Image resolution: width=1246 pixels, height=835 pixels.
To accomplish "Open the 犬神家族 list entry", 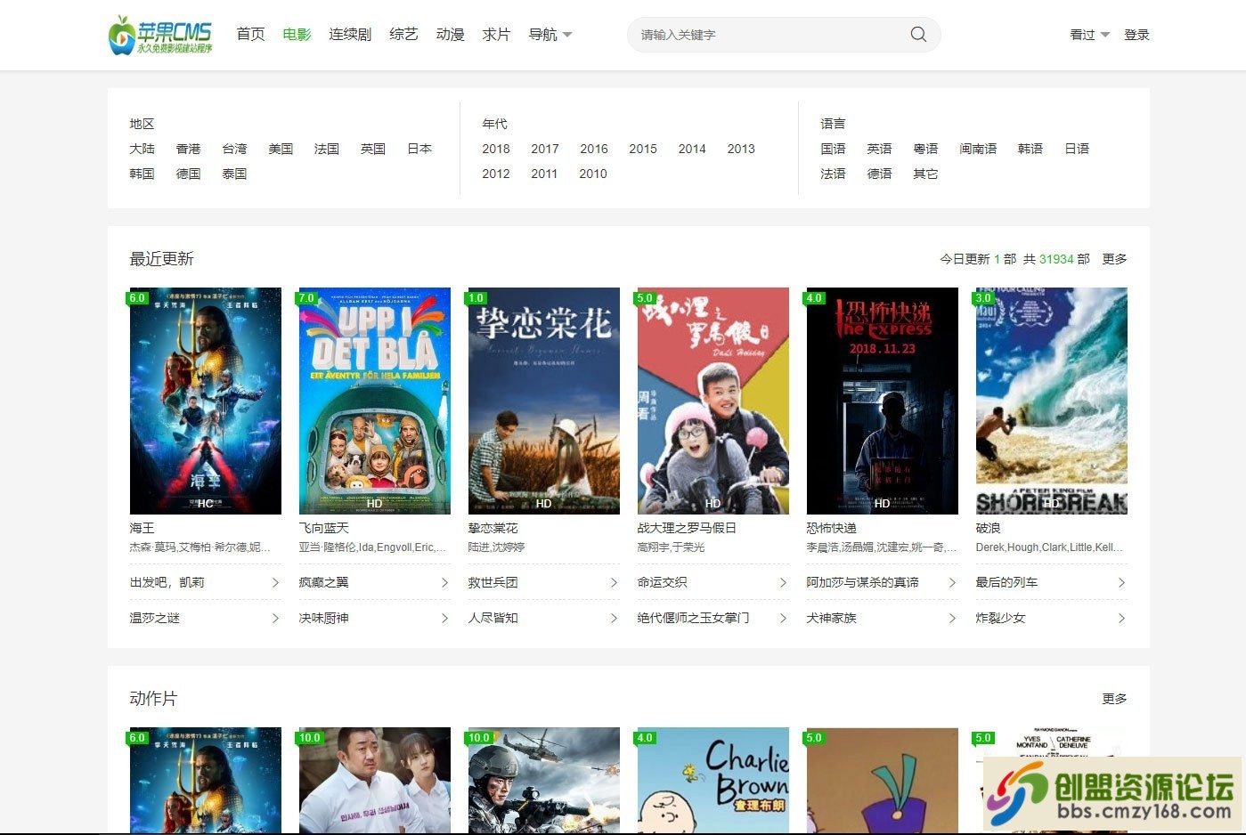I will [x=883, y=618].
